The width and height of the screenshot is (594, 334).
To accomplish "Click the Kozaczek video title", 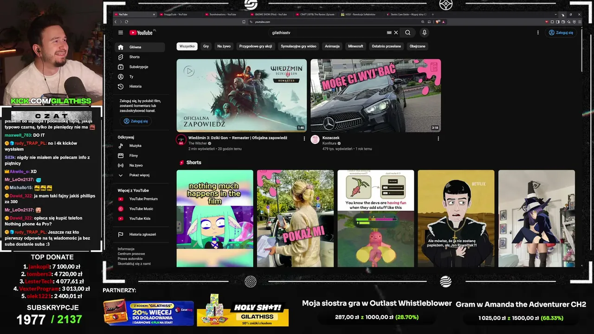I will pyautogui.click(x=331, y=138).
